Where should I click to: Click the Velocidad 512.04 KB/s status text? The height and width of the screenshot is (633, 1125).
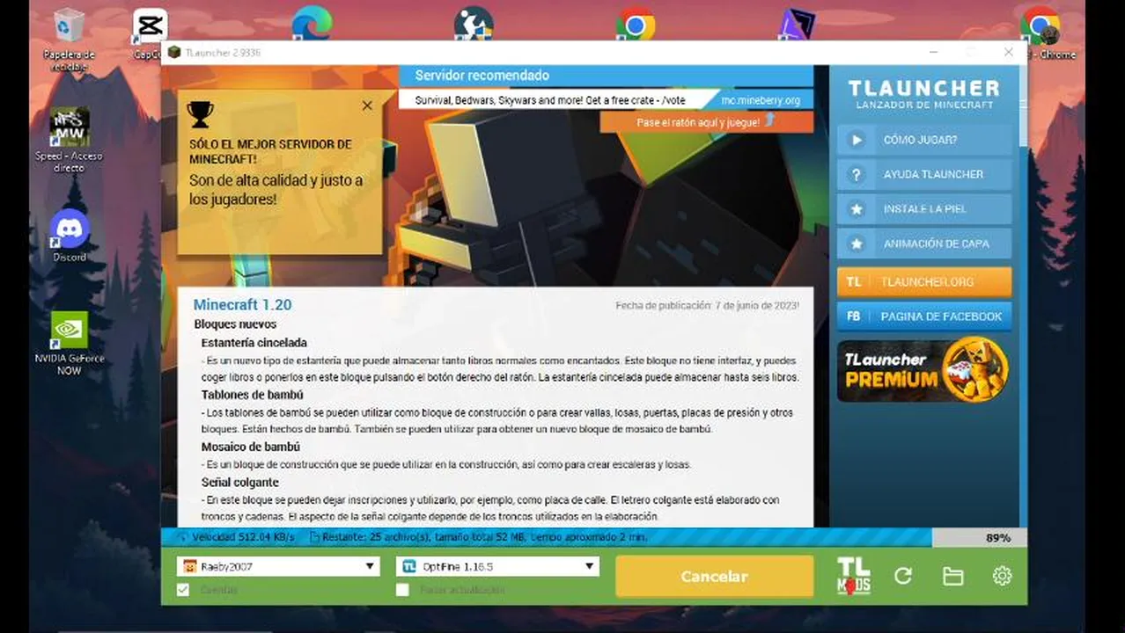[244, 536]
